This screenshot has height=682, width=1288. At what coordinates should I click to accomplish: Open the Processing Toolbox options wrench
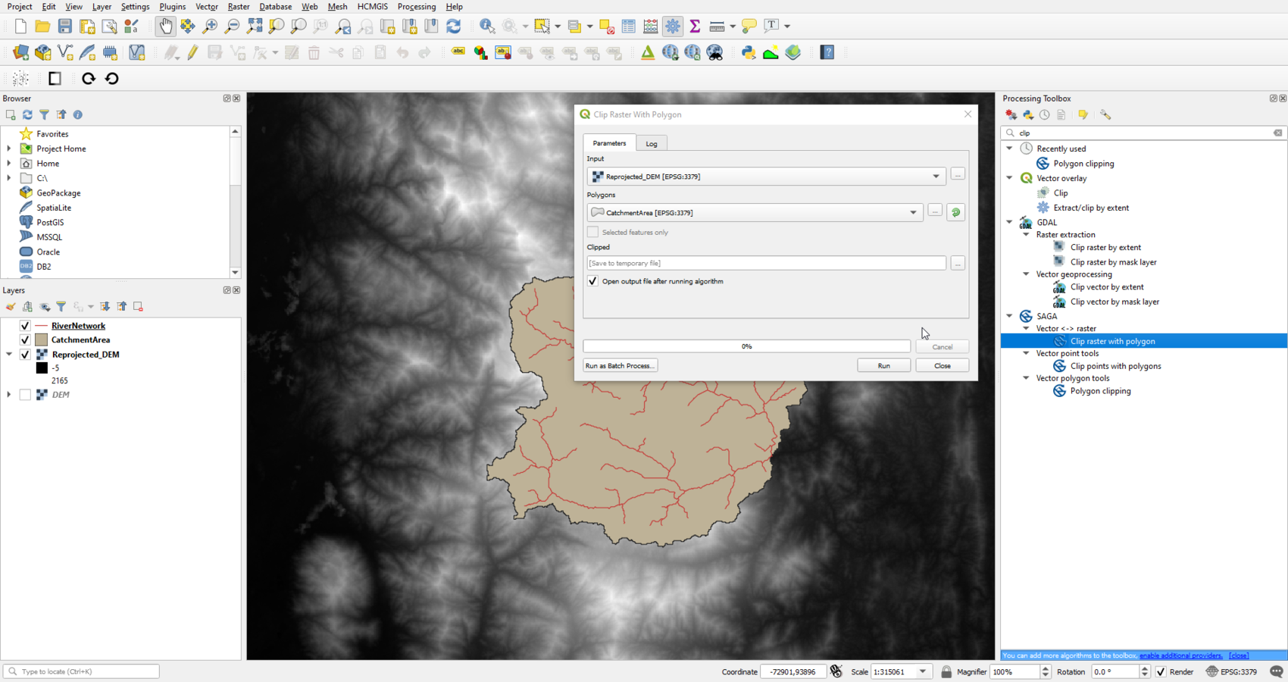pos(1105,114)
